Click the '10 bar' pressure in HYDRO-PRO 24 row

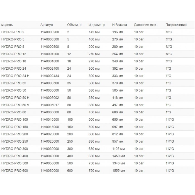pyautogui.click(x=139, y=69)
